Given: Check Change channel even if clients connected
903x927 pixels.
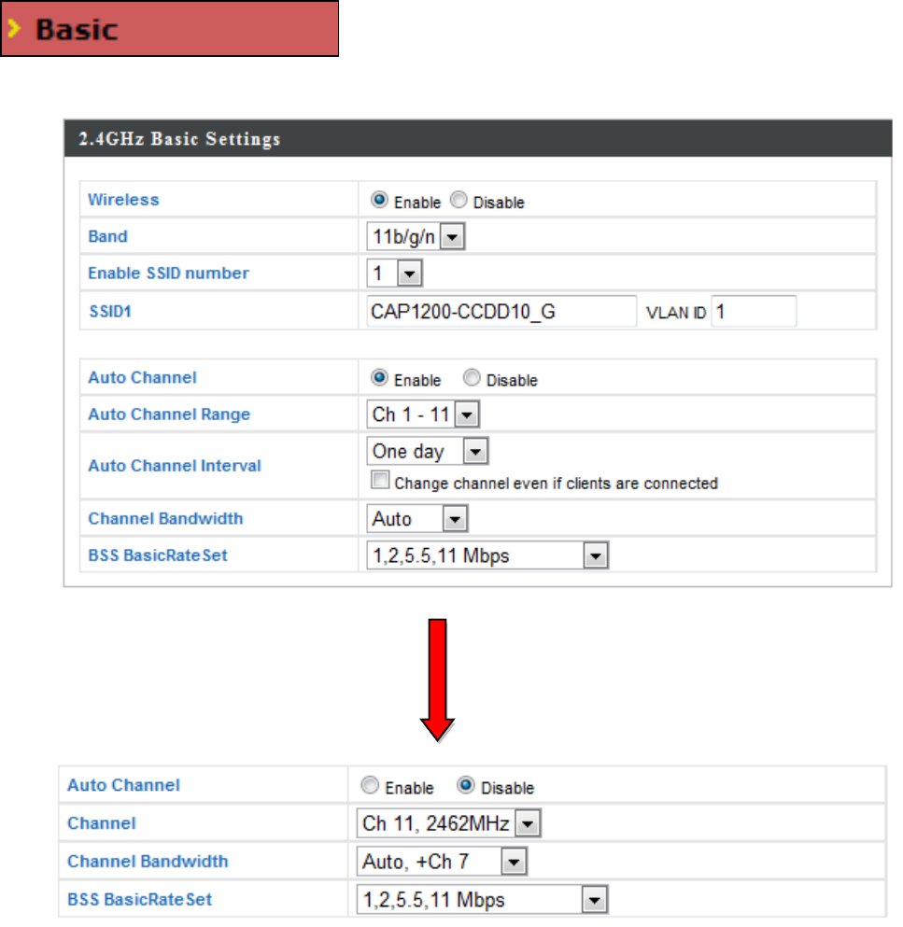Looking at the screenshot, I should click(380, 480).
